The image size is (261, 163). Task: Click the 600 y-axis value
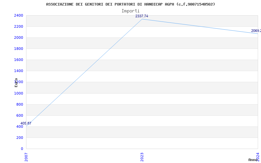click(20, 116)
